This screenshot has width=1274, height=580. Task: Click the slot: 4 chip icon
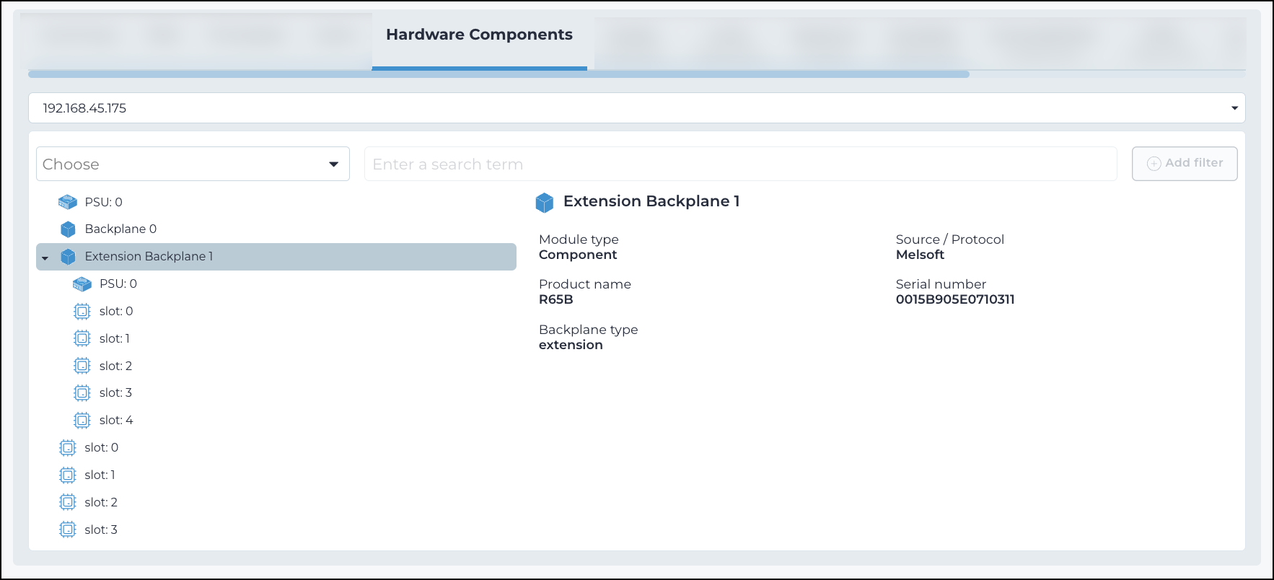click(x=82, y=421)
